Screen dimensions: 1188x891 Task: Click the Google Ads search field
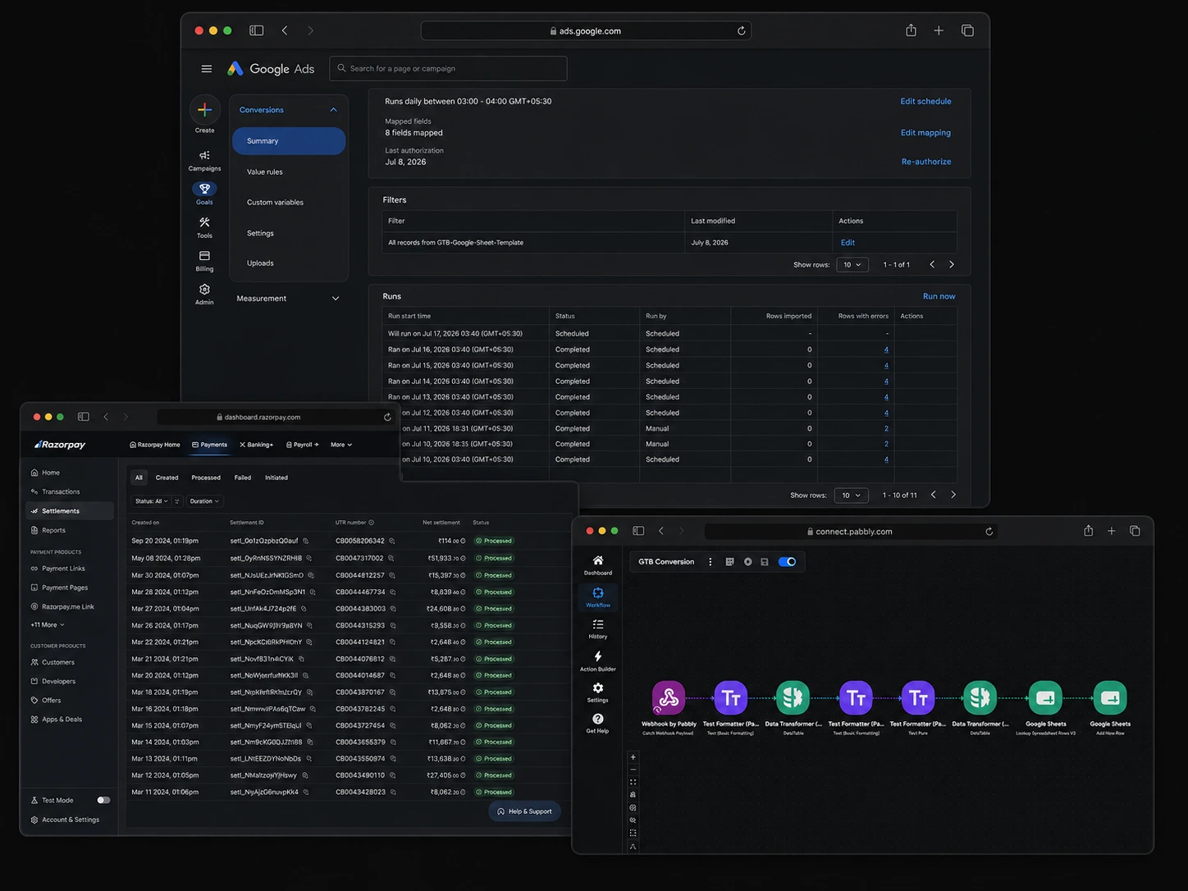click(448, 69)
